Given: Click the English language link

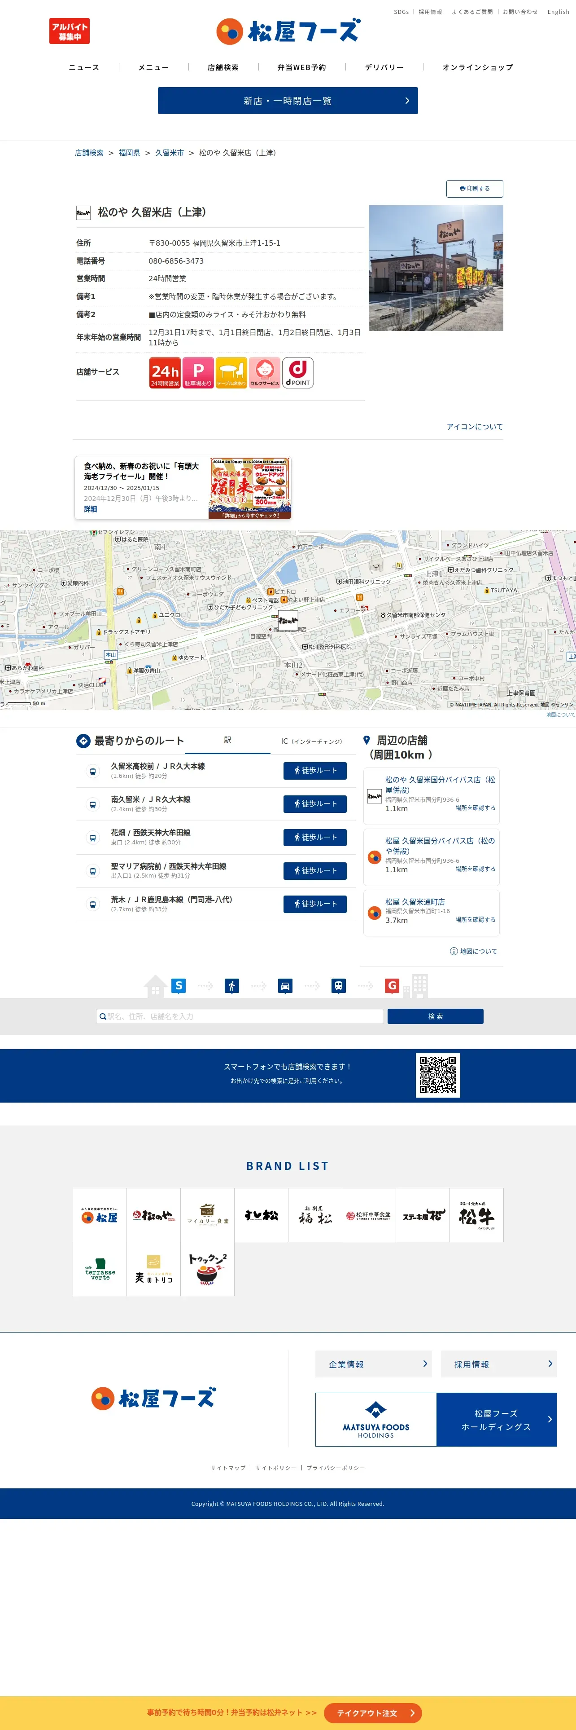Looking at the screenshot, I should (558, 12).
